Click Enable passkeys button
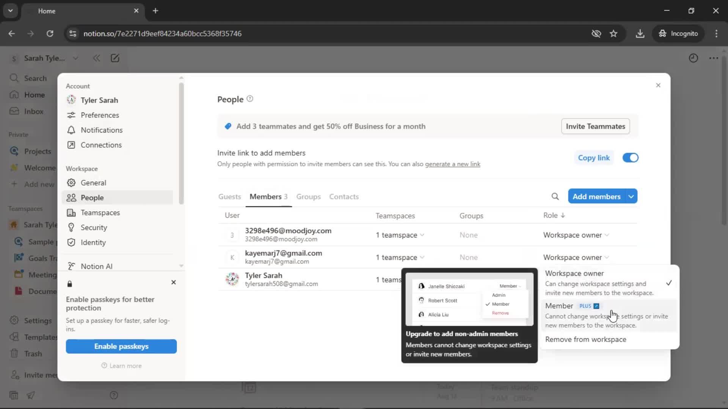 [x=121, y=347]
